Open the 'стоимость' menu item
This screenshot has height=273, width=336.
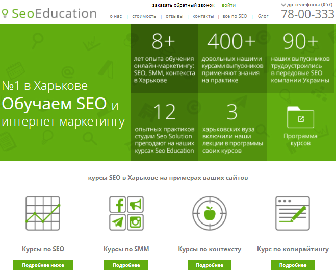[x=144, y=16]
